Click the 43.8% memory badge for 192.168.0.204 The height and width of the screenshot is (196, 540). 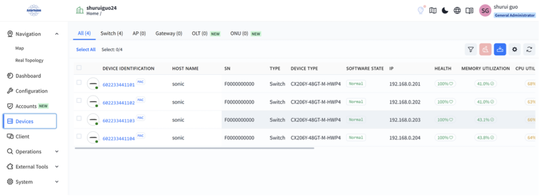point(486,138)
